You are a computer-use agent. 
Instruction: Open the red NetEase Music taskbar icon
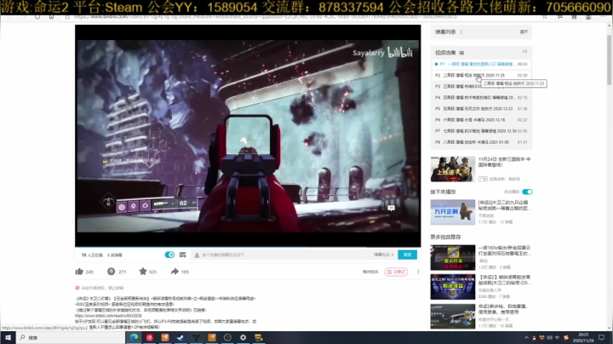tap(150, 337)
